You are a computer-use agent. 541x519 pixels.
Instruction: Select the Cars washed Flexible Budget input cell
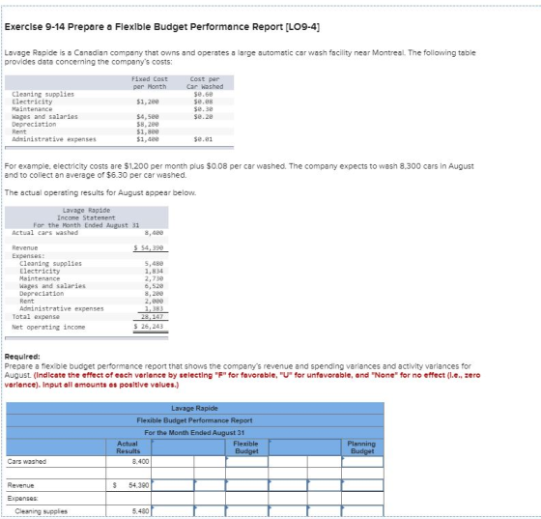click(247, 462)
